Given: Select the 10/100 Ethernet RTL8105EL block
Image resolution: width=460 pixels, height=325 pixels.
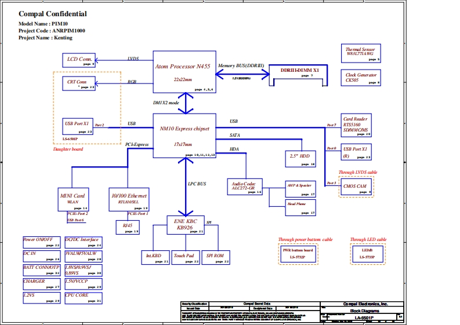Looking at the screenshot, I should coord(129,199).
